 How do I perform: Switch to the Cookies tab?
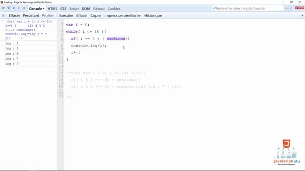point(114,9)
